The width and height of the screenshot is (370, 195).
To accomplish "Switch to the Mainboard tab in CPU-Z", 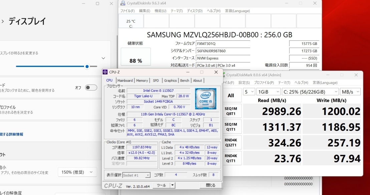I will pos(125,80).
